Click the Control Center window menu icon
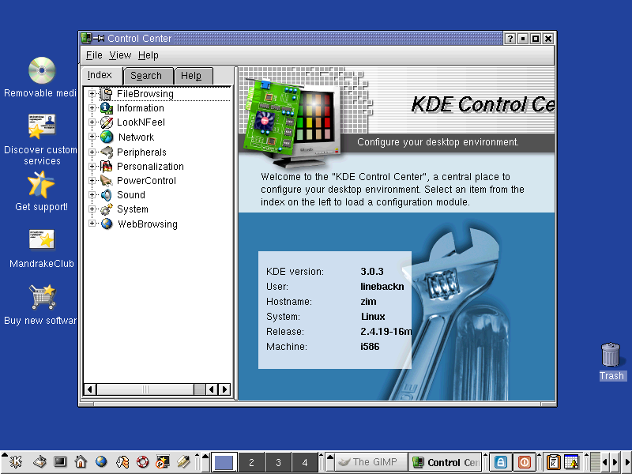The image size is (632, 474). [86, 38]
